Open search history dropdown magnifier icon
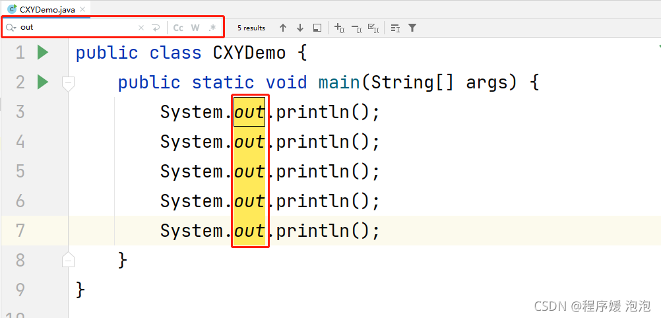This screenshot has height=318, width=661. coord(11,28)
